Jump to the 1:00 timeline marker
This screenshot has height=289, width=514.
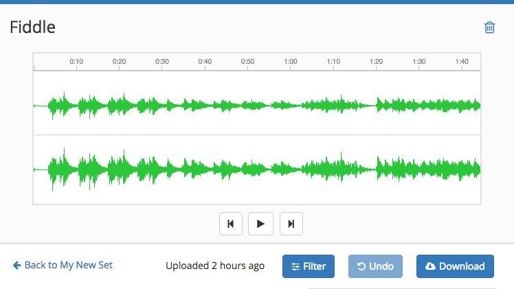pyautogui.click(x=291, y=62)
